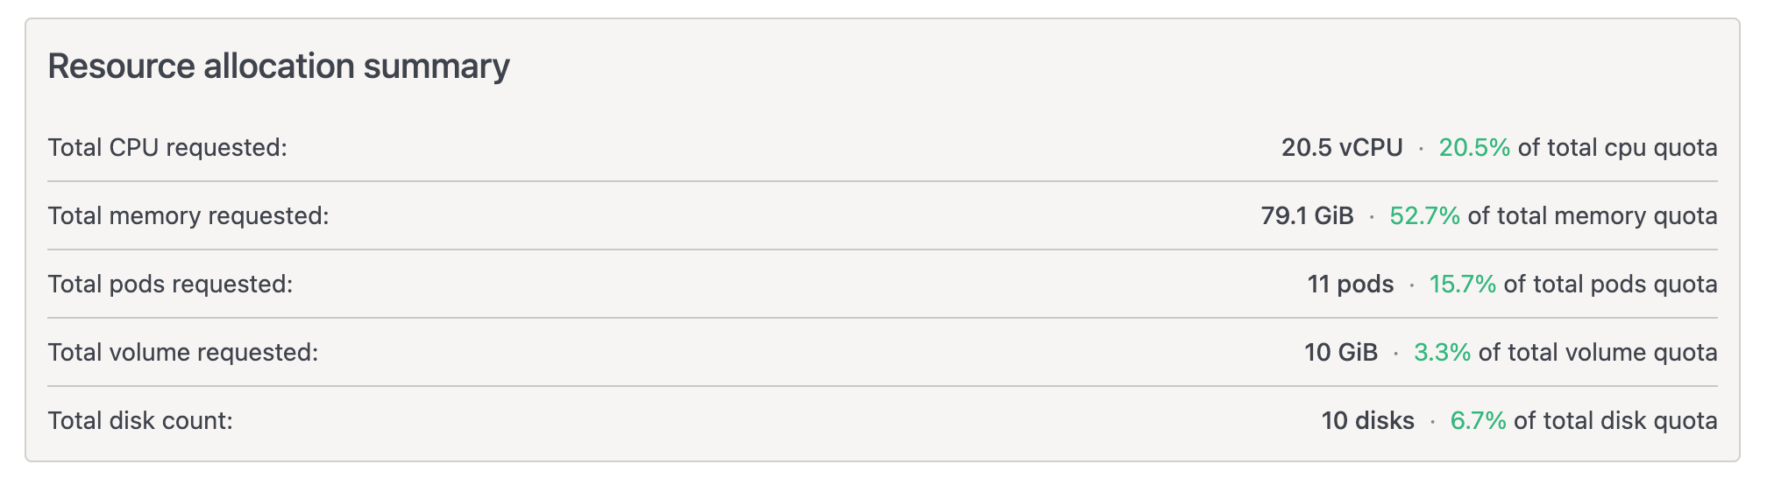Open the 3.3% volume quota percentage
This screenshot has height=485, width=1767.
(x=1442, y=352)
